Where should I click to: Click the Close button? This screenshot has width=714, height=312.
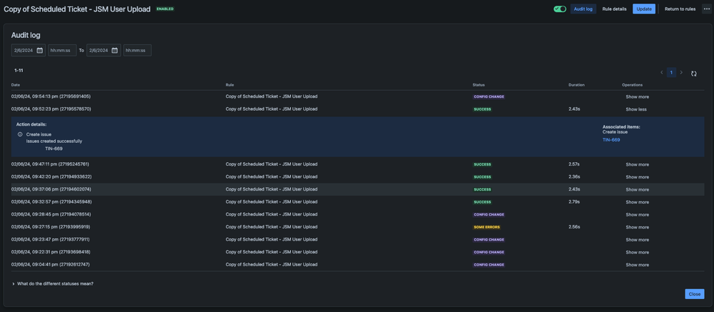tap(695, 294)
